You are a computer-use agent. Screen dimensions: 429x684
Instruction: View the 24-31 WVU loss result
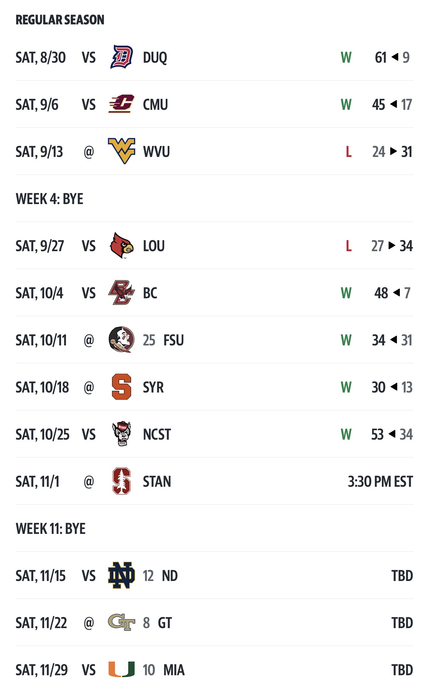(392, 152)
